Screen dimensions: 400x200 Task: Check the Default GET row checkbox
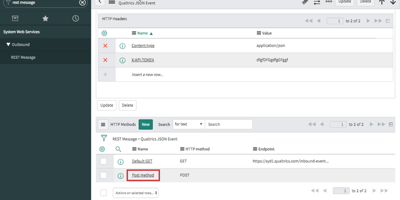pos(104,161)
